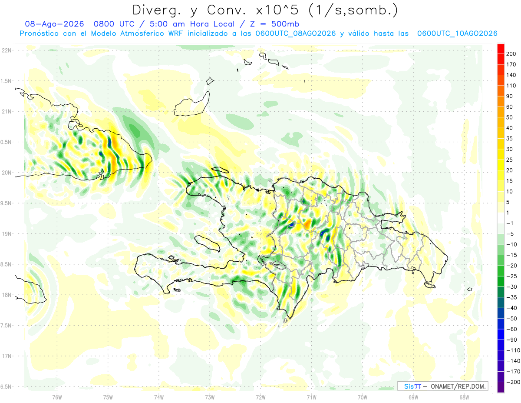Click the latitude label '6.5N'
The width and height of the screenshot is (521, 403).
pos(6,387)
